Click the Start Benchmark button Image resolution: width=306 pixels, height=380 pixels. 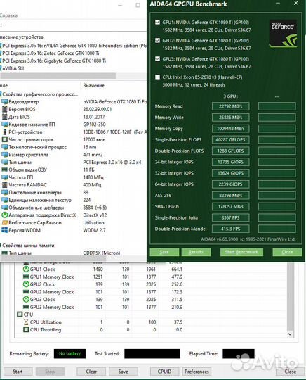(x=241, y=252)
